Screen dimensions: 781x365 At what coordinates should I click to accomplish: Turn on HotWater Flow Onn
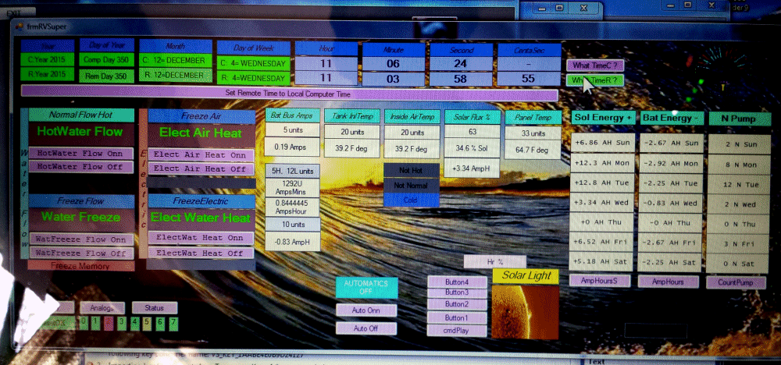pos(80,154)
